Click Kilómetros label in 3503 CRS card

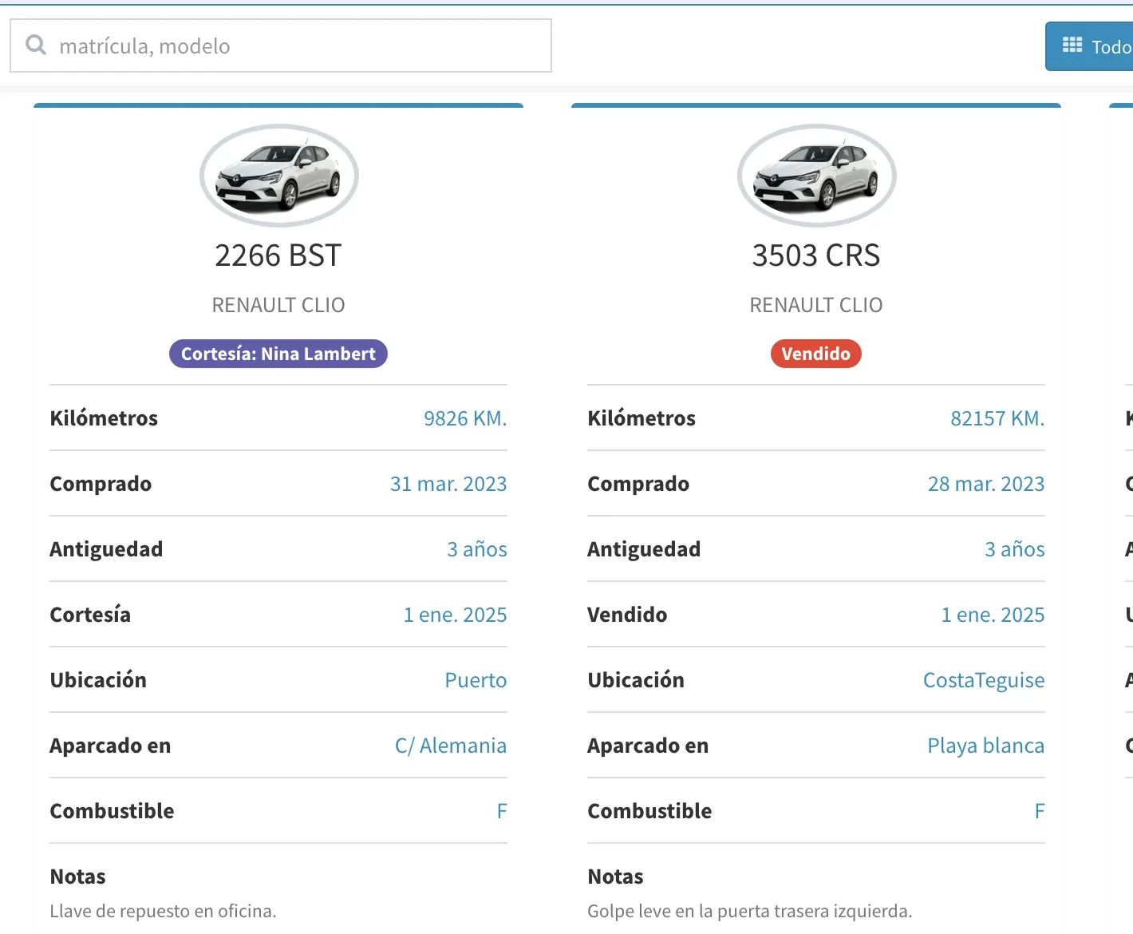642,418
